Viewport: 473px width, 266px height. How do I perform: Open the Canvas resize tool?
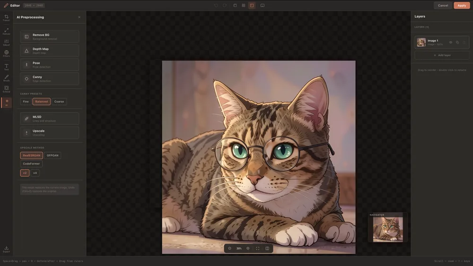(x=6, y=31)
